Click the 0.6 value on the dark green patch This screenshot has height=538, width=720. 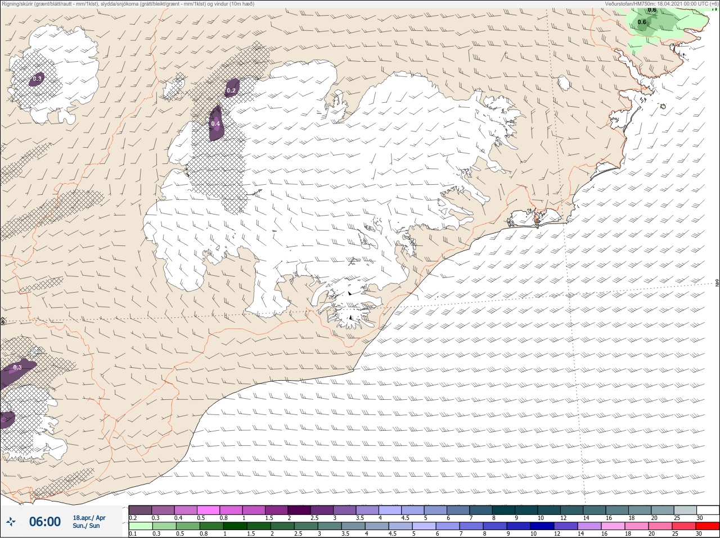pos(642,22)
